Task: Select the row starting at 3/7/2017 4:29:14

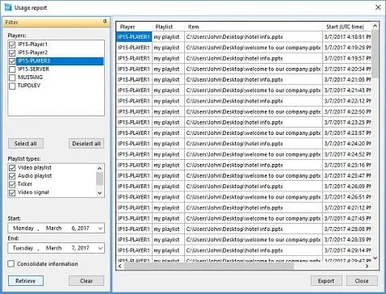Action: pyautogui.click(x=244, y=250)
